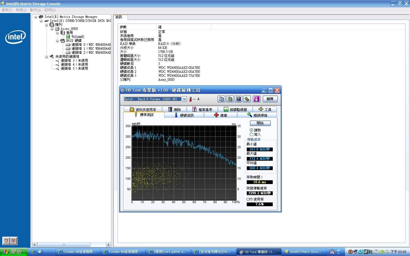Collapse the RAID 硬碟 tree node
Image resolution: width=410 pixels, height=256 pixels.
pyautogui.click(x=58, y=41)
